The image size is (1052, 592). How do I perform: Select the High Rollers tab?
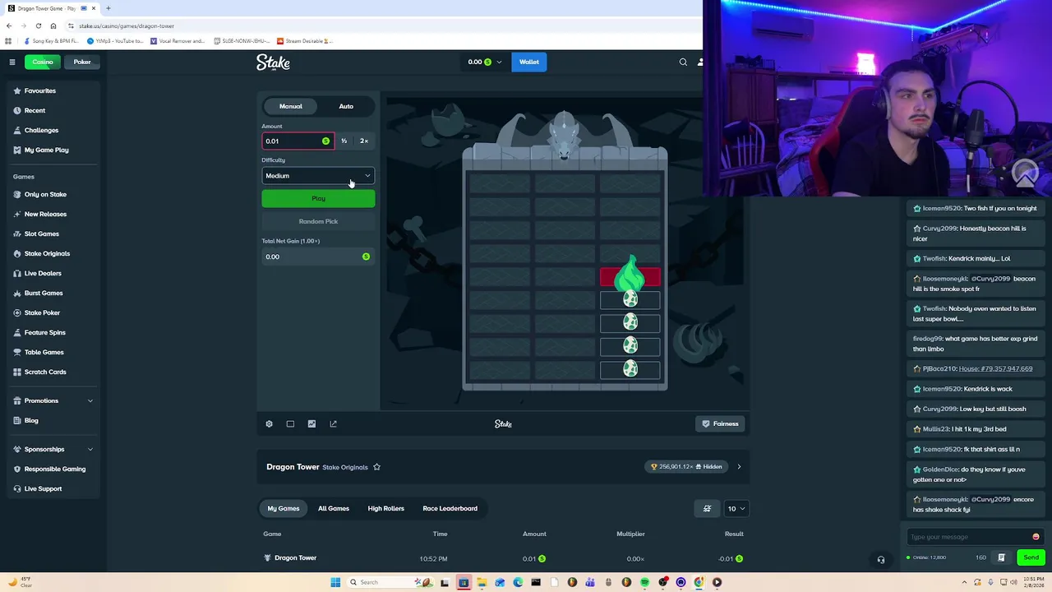coord(385,508)
